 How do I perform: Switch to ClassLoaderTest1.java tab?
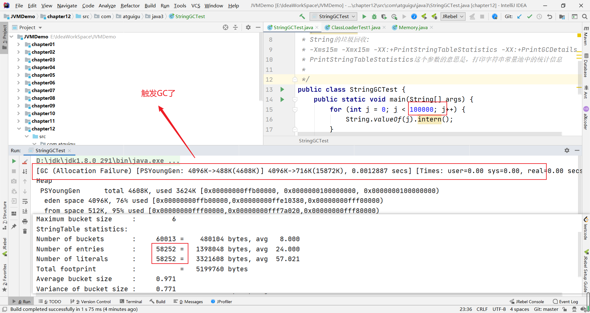click(x=356, y=27)
